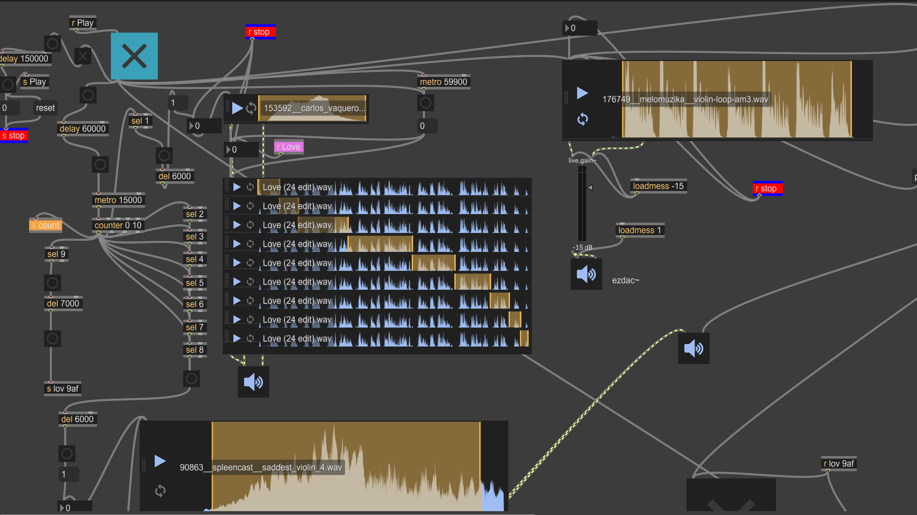
Task: Click the metro 15000 object
Action: click(x=118, y=200)
